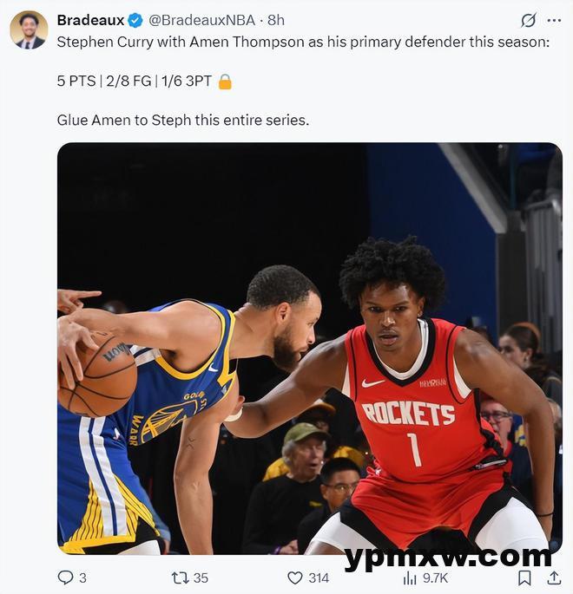Click the repost arrows icon
Viewport: 573px width, 594px height.
(x=180, y=578)
